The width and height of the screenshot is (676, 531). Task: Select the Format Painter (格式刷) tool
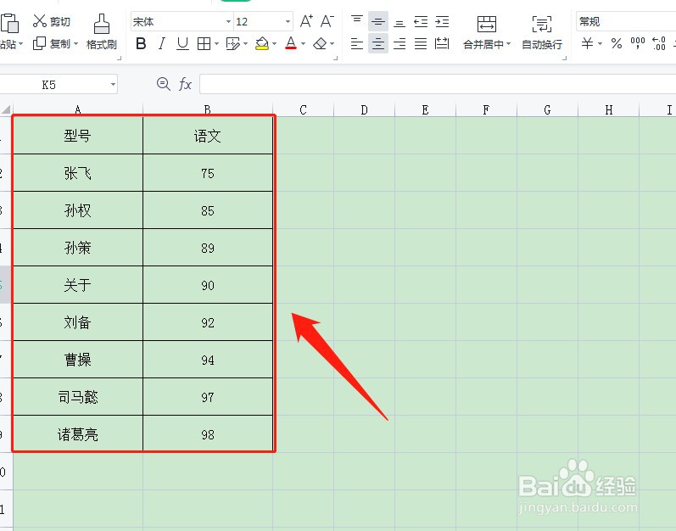click(x=101, y=32)
